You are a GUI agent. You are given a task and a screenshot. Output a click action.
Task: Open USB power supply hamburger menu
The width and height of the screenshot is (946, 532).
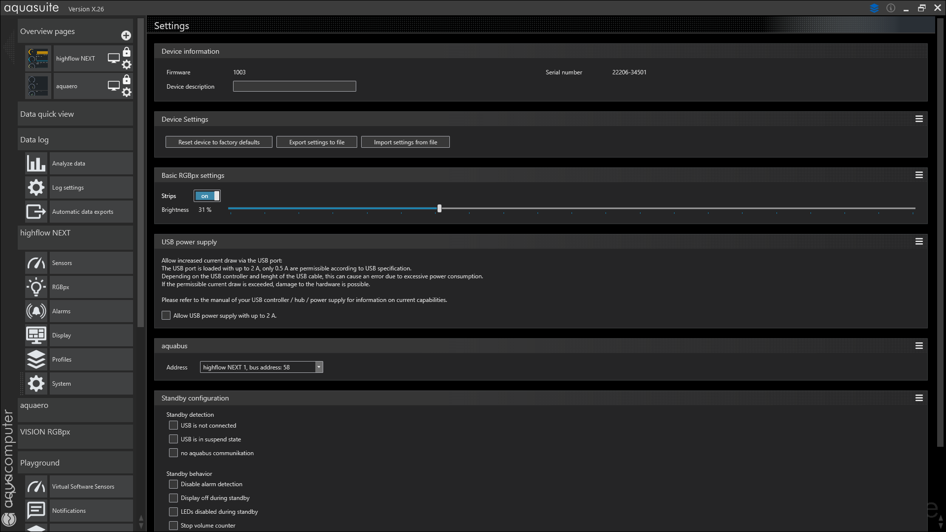pos(919,242)
